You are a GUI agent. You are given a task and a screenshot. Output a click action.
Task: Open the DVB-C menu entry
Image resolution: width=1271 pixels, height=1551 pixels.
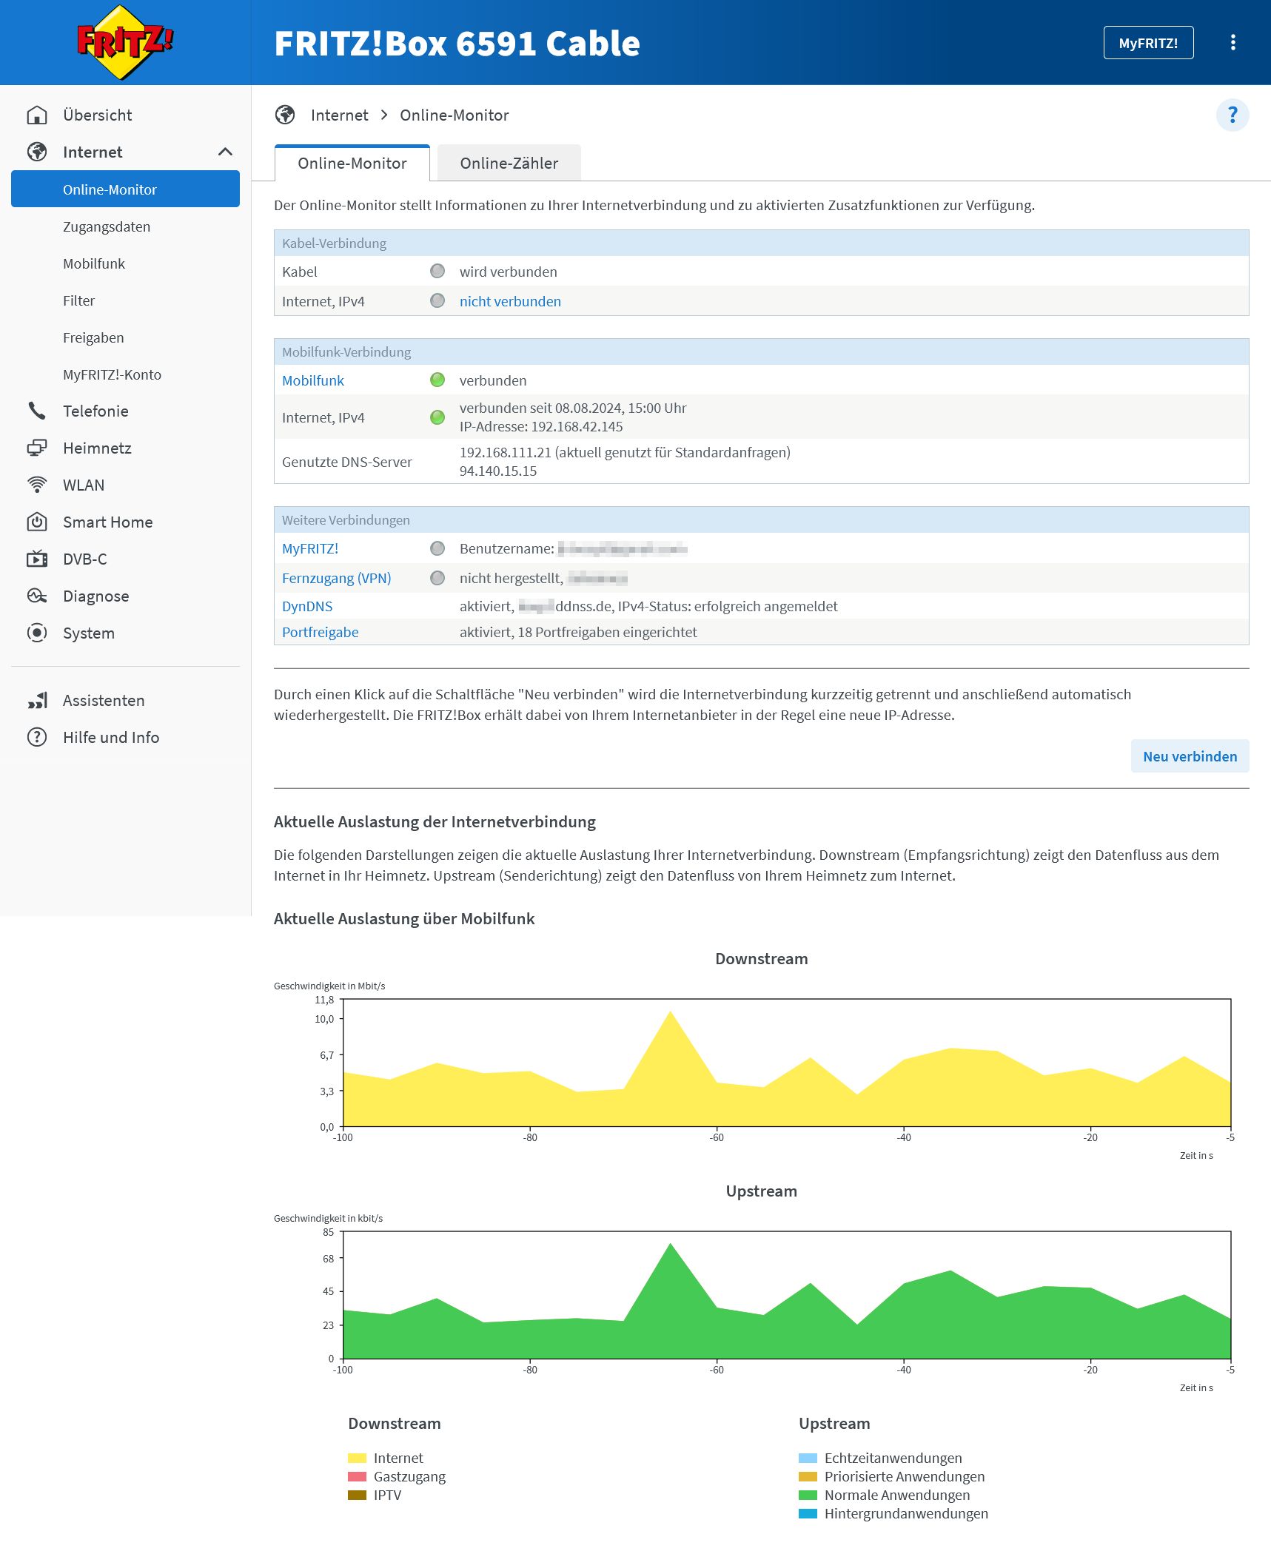click(x=84, y=559)
